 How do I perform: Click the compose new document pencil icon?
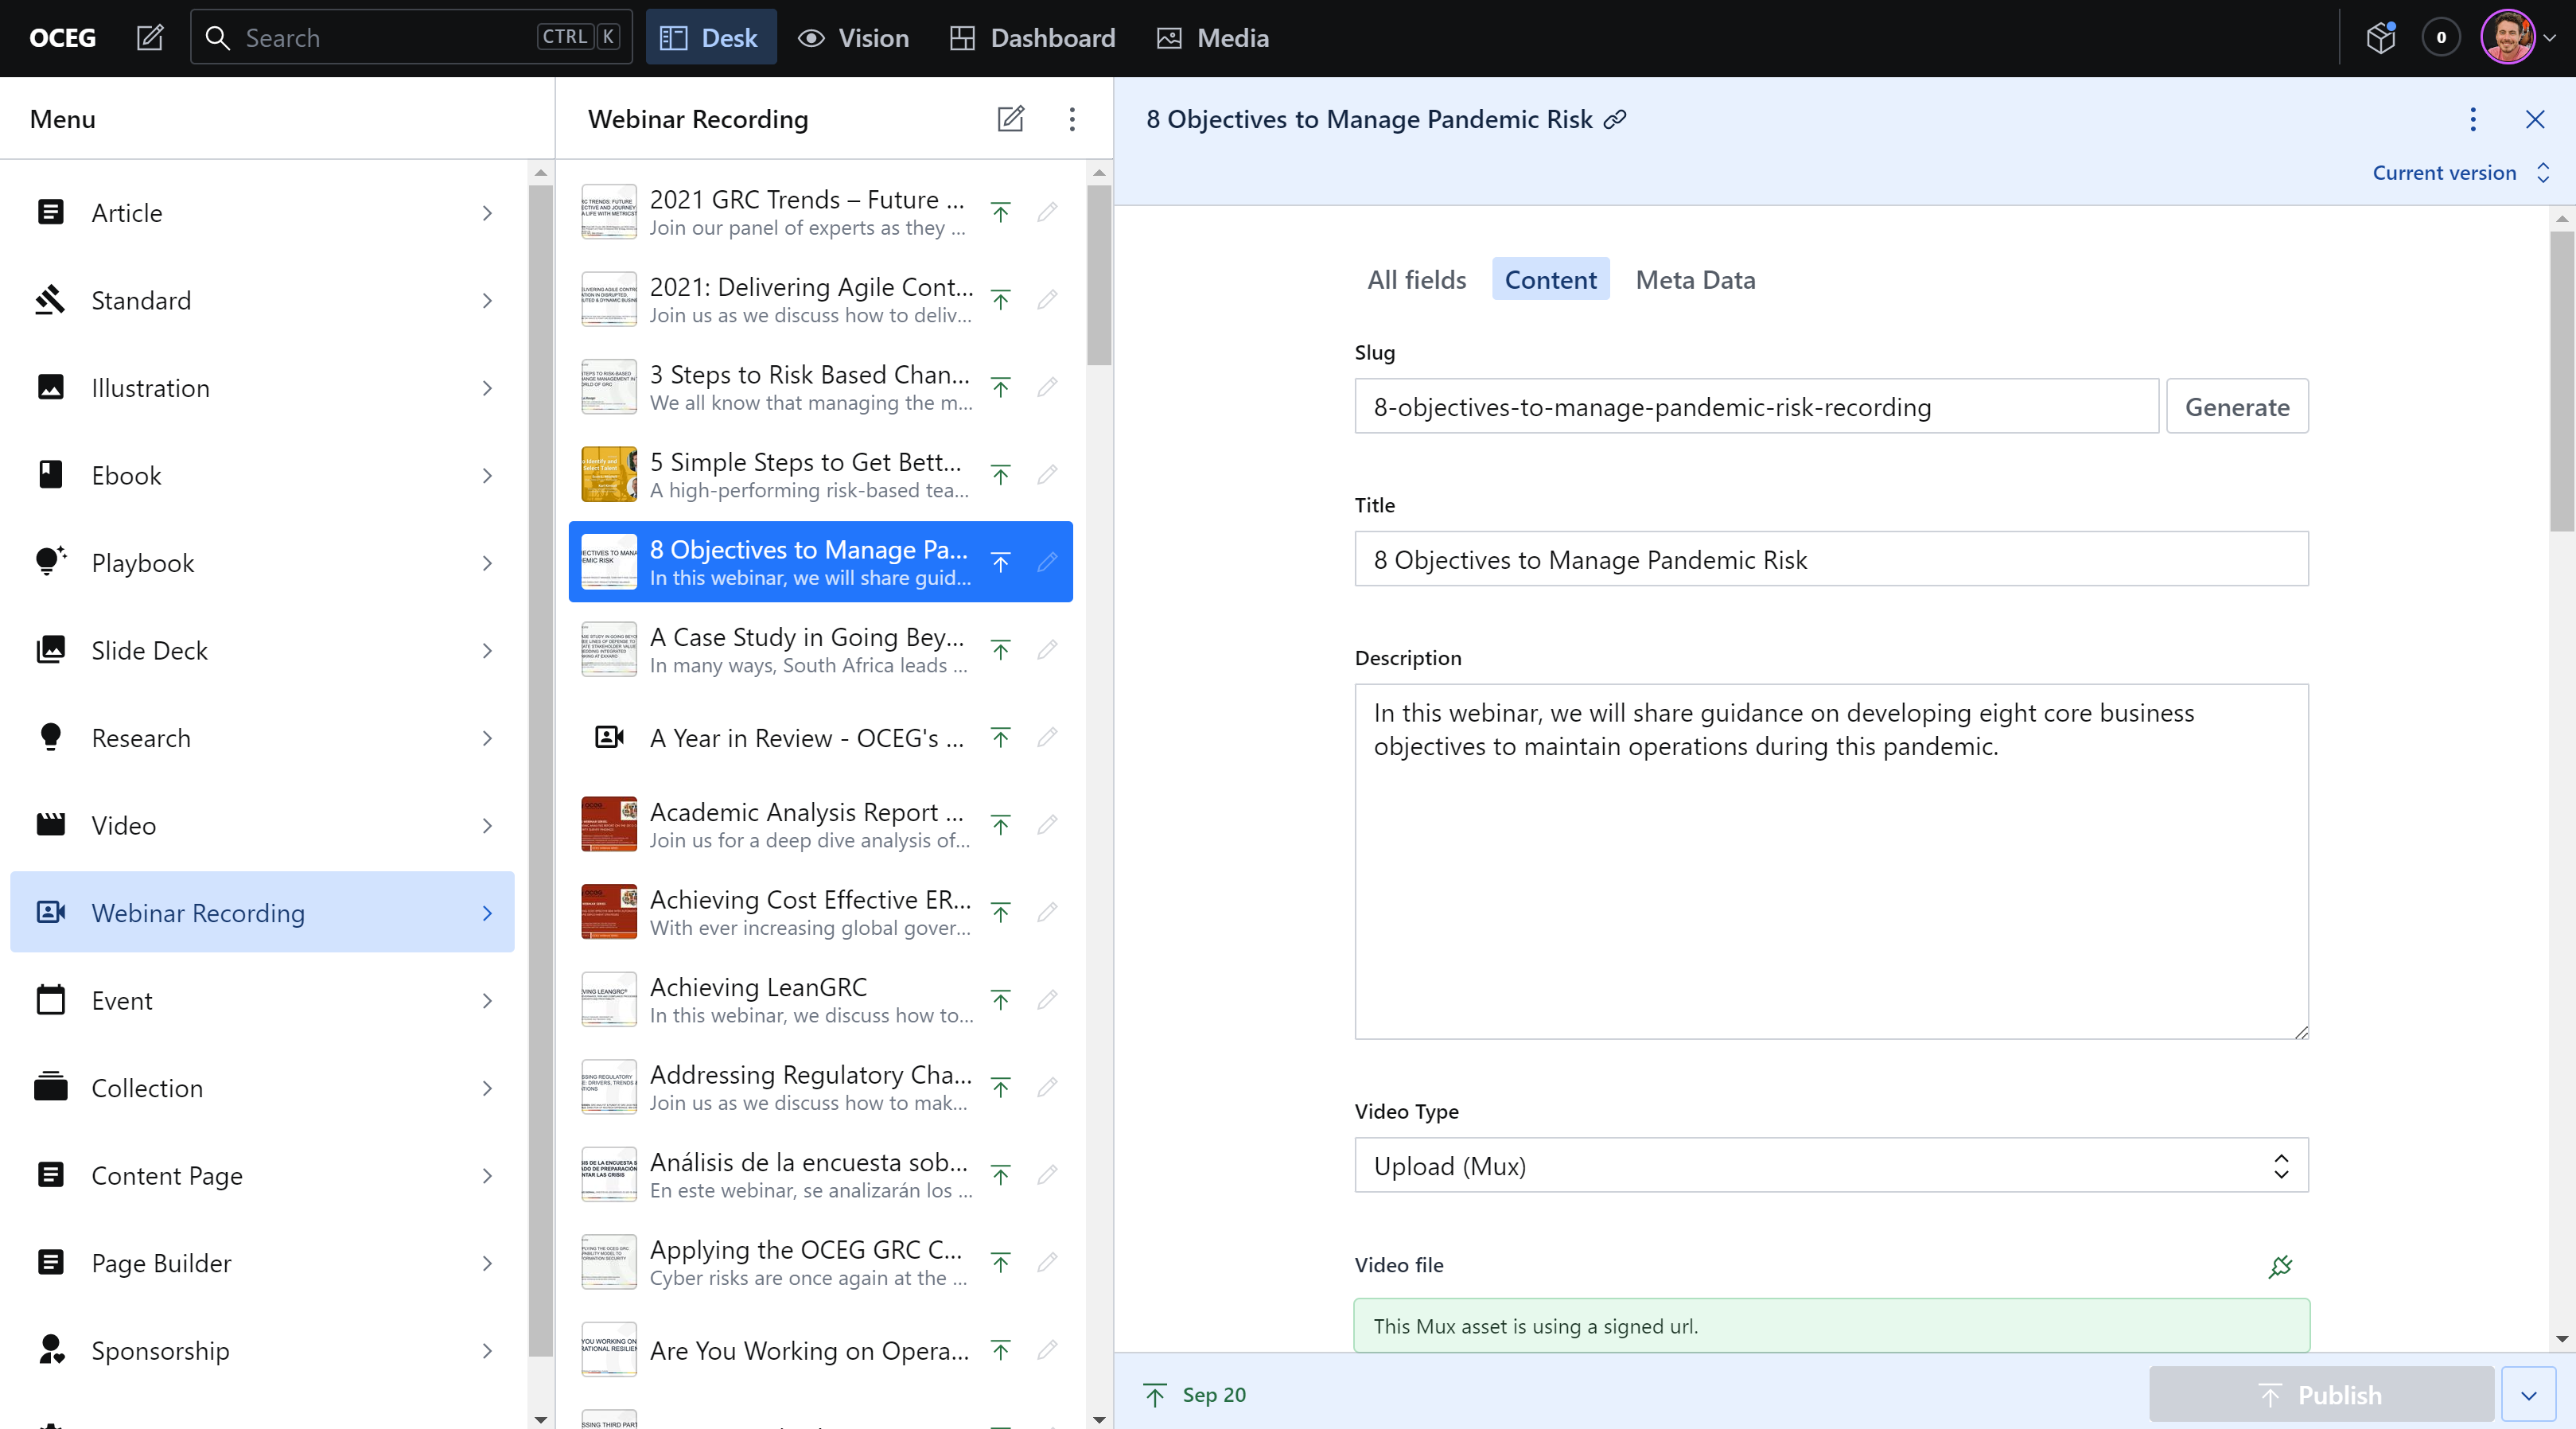[150, 38]
